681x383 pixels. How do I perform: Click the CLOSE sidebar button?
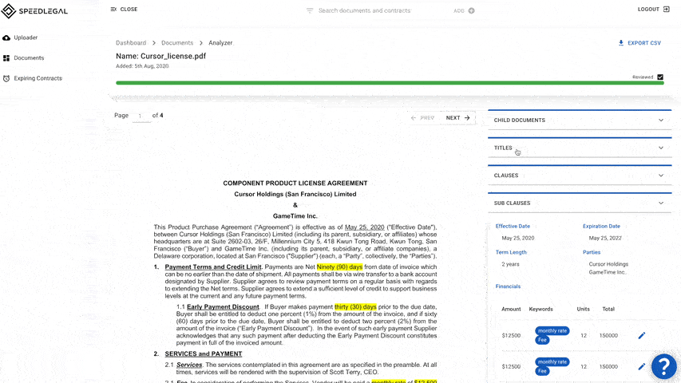click(124, 9)
